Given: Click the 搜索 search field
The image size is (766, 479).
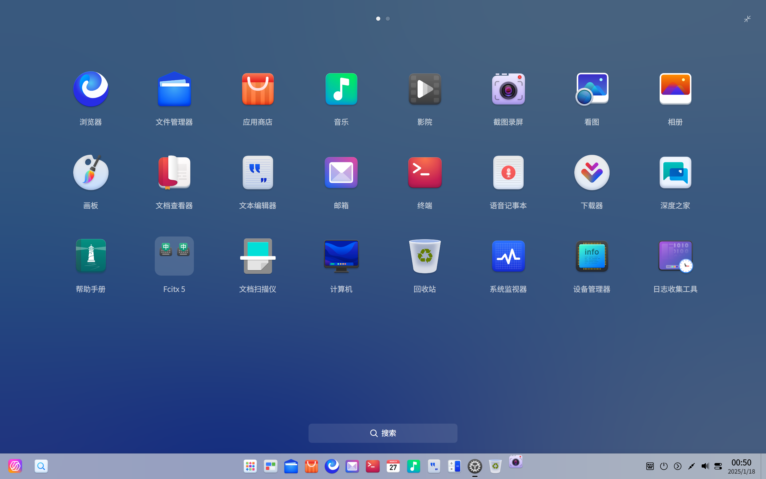Looking at the screenshot, I should [383, 433].
